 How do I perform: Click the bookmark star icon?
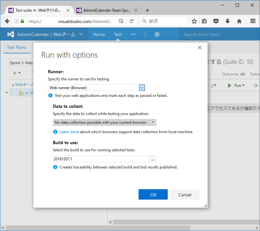coord(194,21)
